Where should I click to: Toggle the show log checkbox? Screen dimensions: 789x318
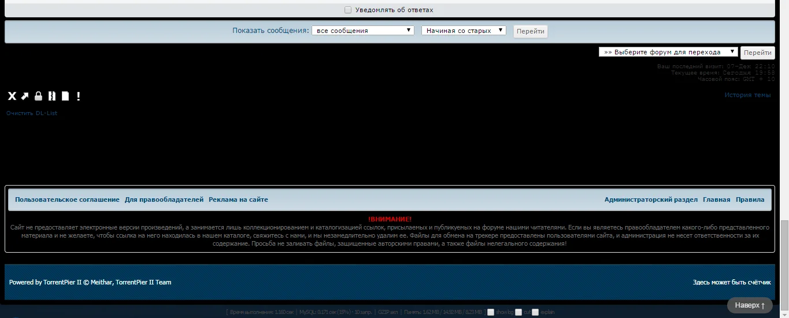[491, 312]
